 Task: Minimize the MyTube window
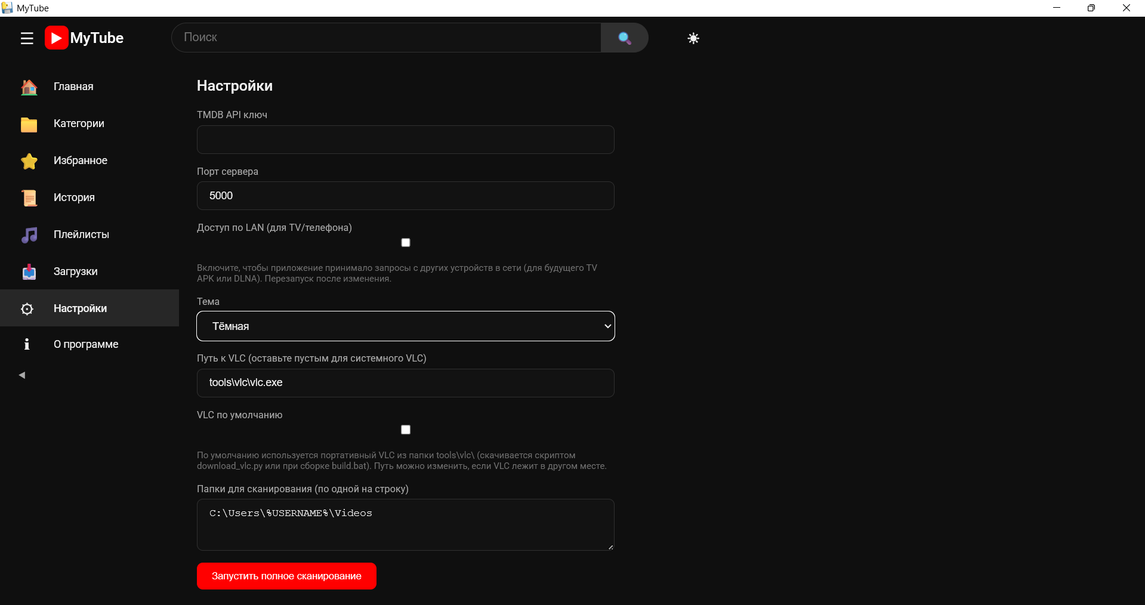(1057, 8)
